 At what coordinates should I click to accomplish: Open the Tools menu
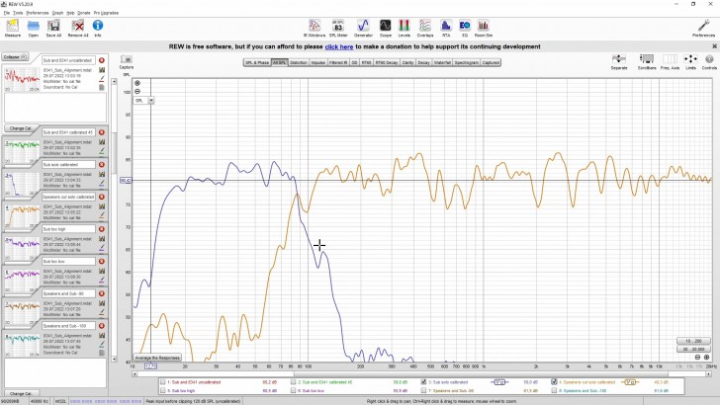click(18, 13)
